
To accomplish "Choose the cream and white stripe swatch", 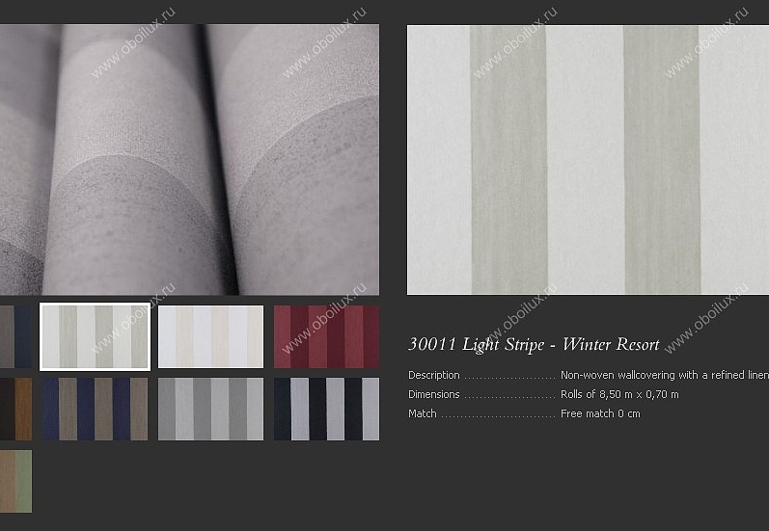I will coord(211,336).
